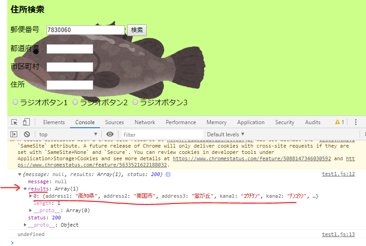Click the undefined log entry

(x=31, y=234)
